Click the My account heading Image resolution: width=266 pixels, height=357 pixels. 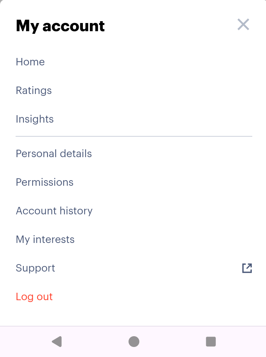pyautogui.click(x=60, y=26)
